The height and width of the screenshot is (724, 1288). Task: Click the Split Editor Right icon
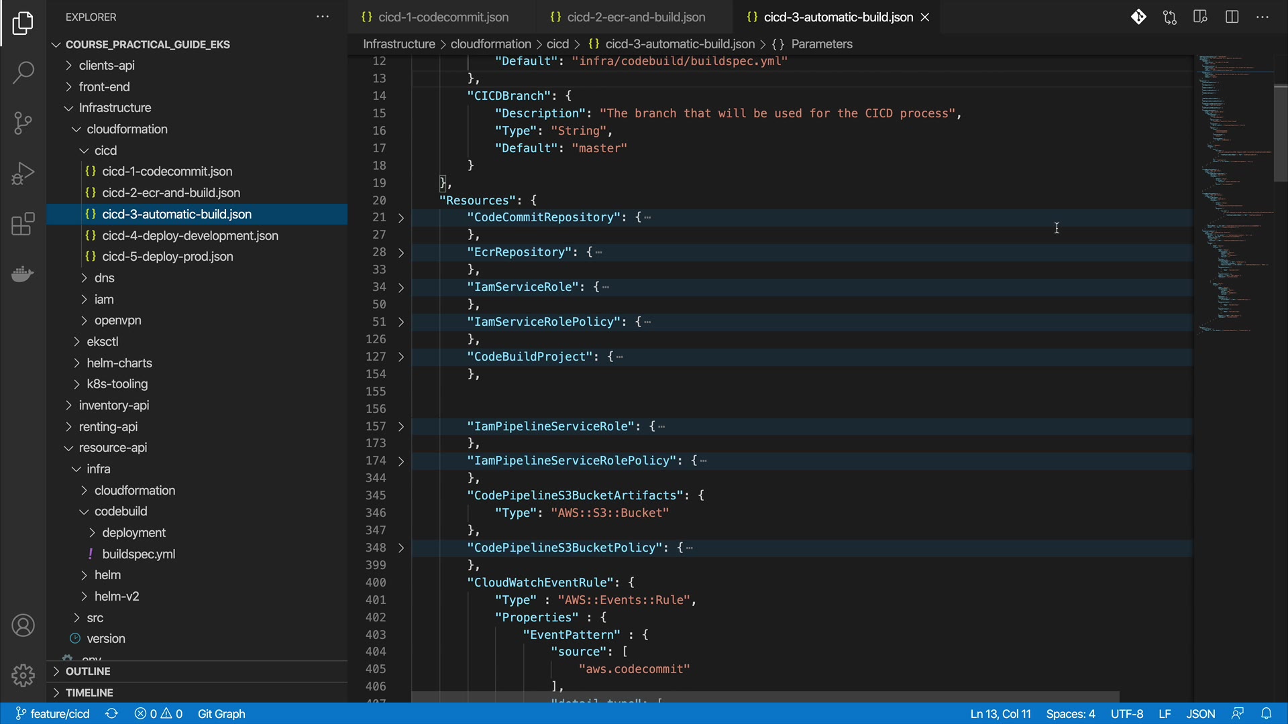click(1232, 17)
